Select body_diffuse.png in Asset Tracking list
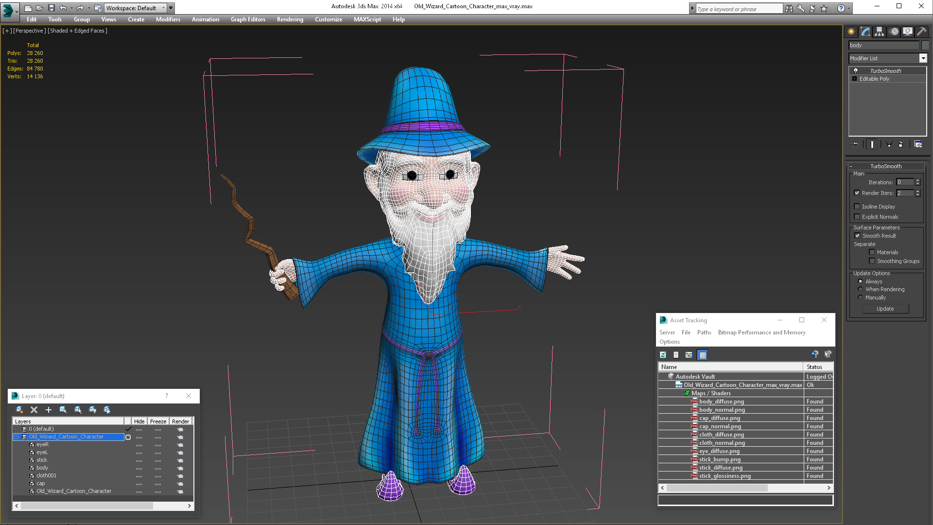This screenshot has height=525, width=933. pos(721,402)
